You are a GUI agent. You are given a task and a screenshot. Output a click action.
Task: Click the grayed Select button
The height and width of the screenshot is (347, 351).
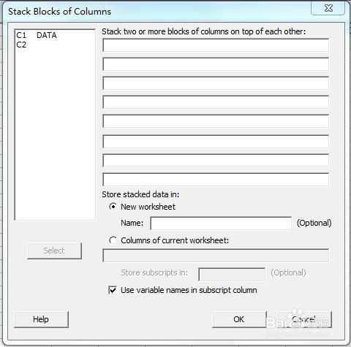tap(54, 251)
